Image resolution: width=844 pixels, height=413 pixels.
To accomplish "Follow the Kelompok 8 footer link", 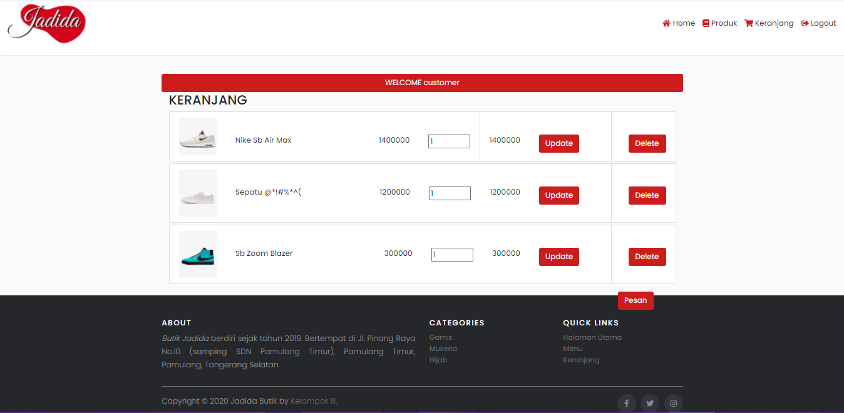I will point(313,401).
